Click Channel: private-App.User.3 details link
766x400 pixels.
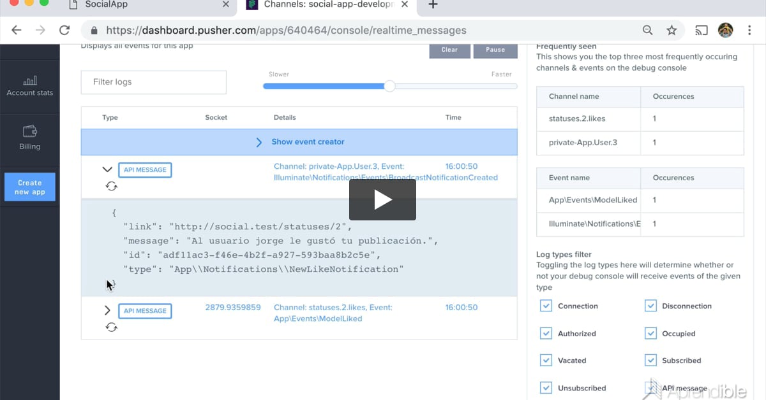point(386,172)
